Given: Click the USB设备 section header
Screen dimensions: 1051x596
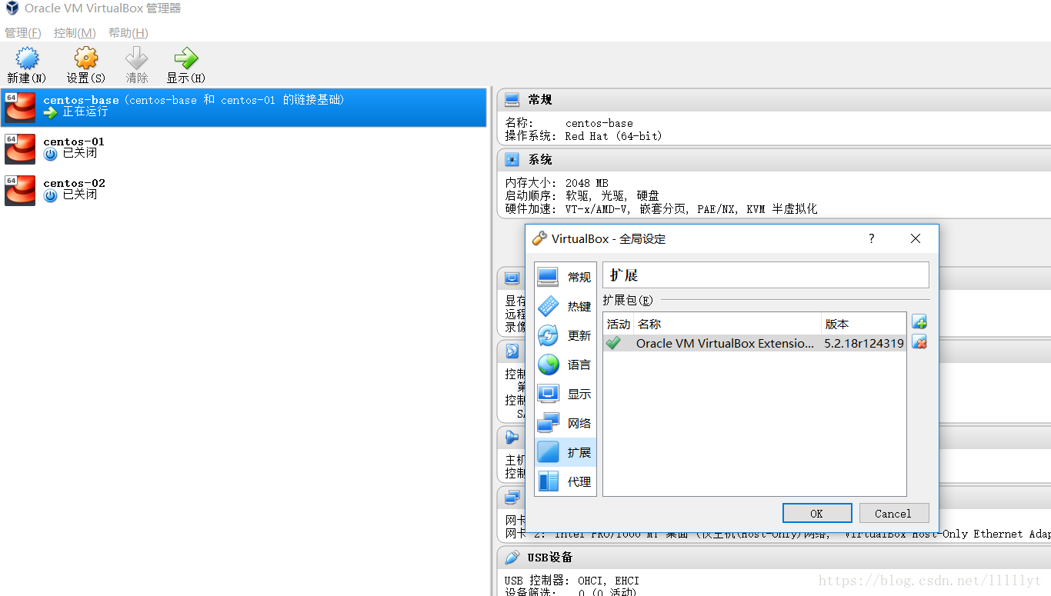Looking at the screenshot, I should [774, 558].
